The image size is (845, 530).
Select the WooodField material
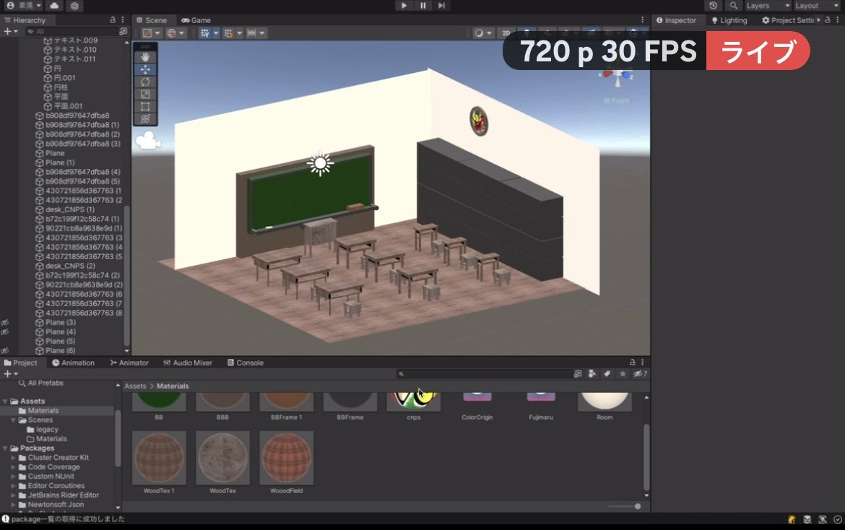286,461
